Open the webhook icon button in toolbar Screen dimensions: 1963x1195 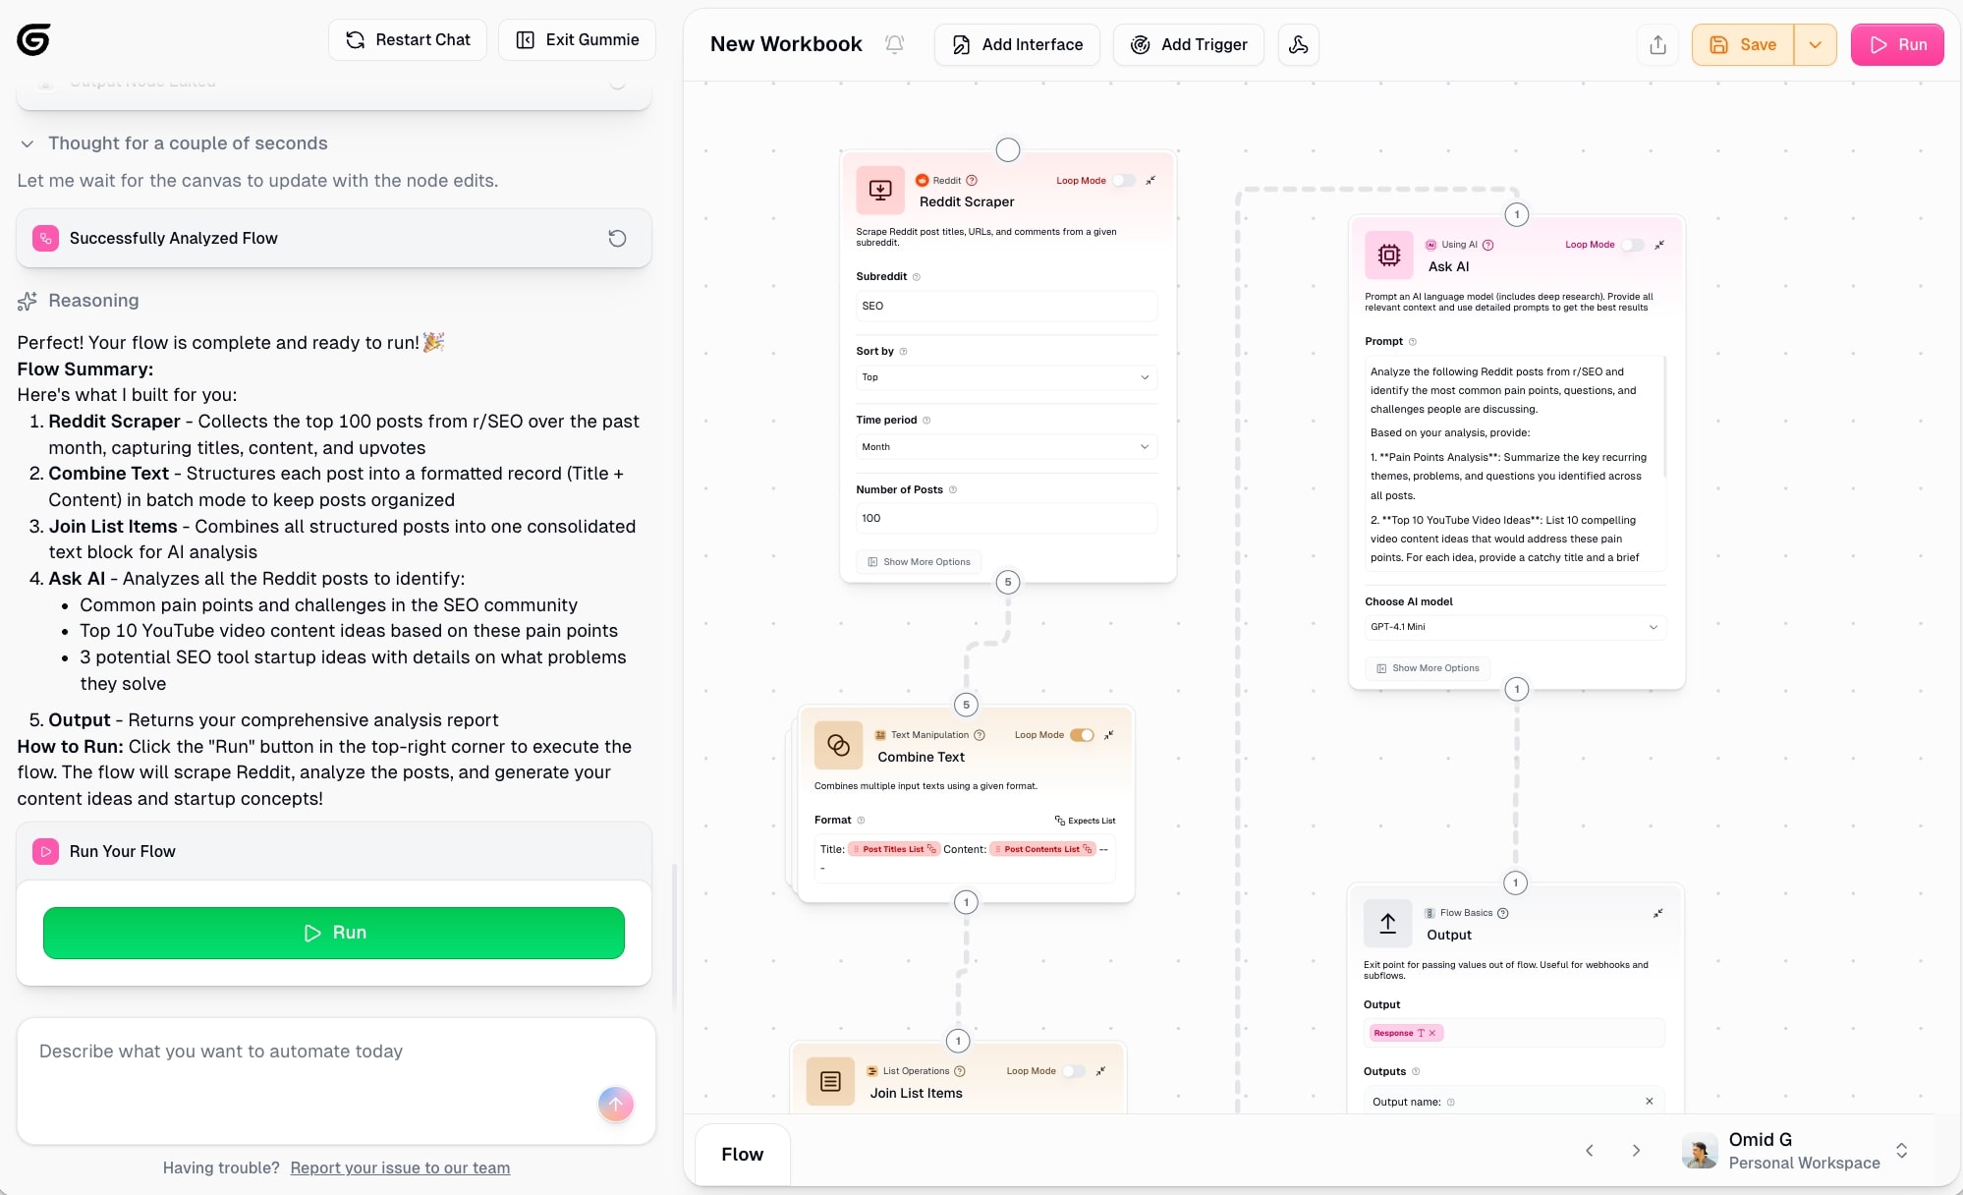[1298, 44]
